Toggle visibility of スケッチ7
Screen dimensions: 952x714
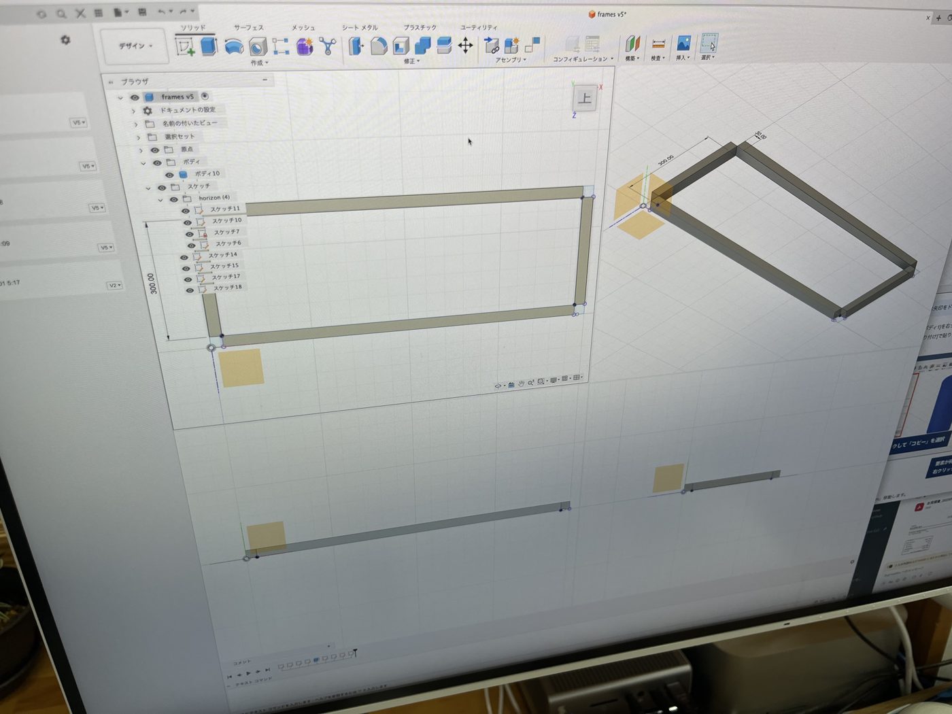tap(190, 234)
